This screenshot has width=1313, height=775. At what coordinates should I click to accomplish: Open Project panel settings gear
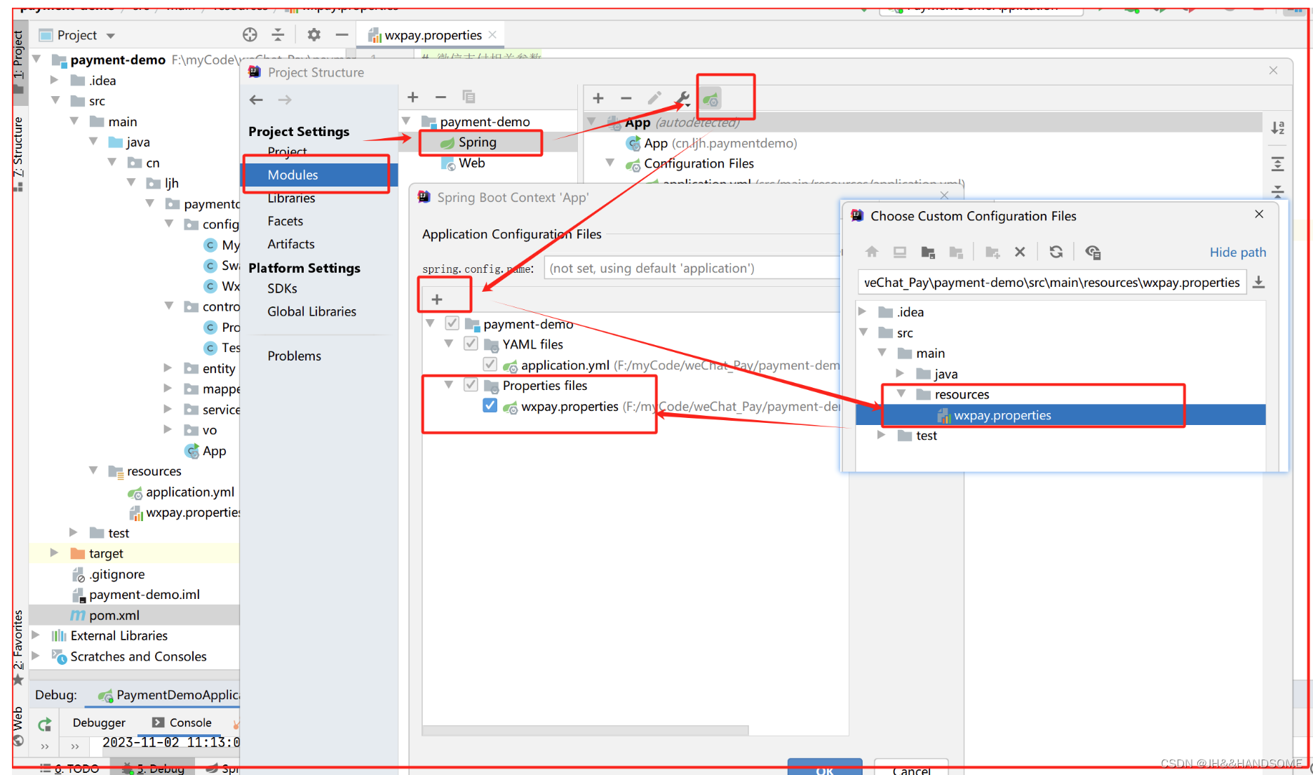[314, 34]
